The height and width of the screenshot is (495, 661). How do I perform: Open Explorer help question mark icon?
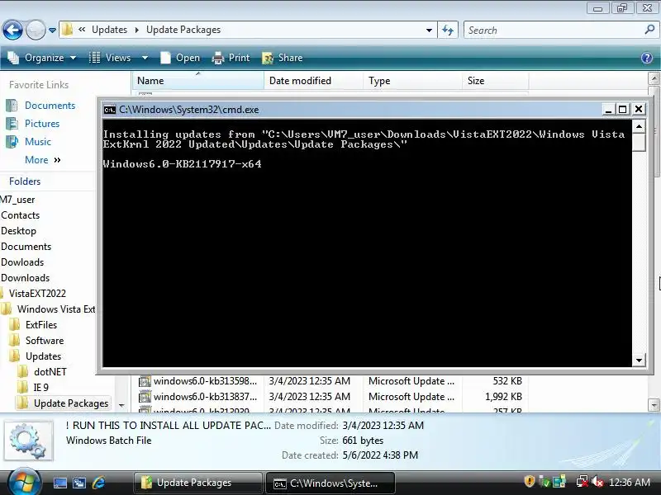coord(647,58)
